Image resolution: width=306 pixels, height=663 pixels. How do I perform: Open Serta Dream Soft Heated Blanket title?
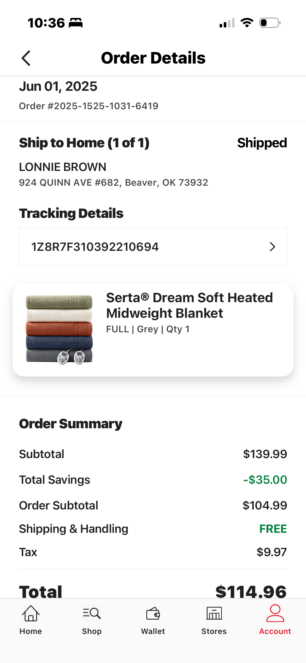point(189,305)
